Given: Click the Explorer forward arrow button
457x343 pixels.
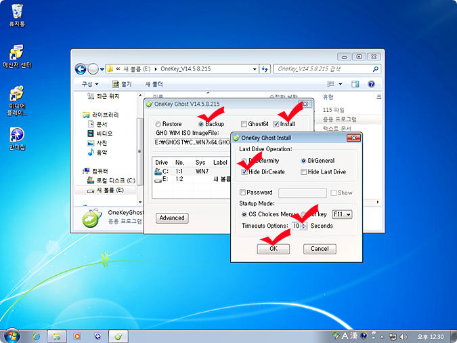Looking at the screenshot, I should 93,69.
